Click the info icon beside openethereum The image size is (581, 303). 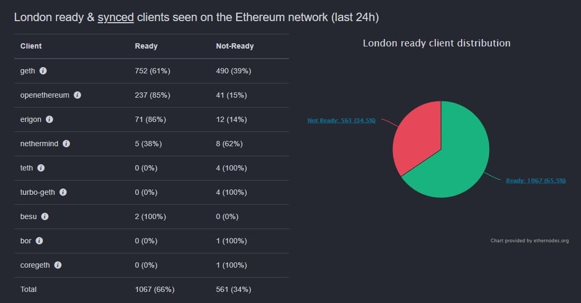coord(77,95)
